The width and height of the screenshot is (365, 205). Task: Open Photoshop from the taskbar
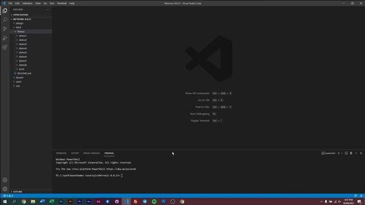[61, 202]
